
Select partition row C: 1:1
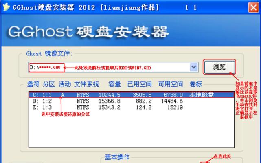pos(132,95)
